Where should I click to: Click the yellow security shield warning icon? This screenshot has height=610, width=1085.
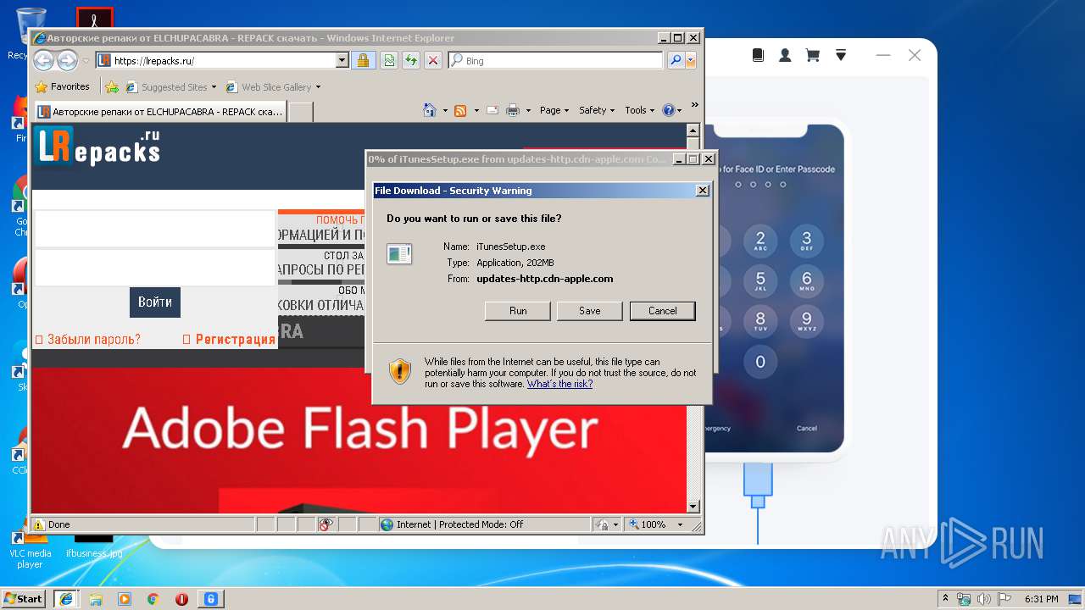[x=400, y=371]
